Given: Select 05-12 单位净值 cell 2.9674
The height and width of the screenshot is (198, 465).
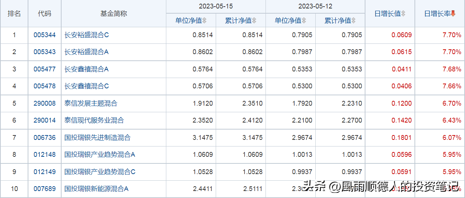Looking at the screenshot, I should click(x=302, y=138).
